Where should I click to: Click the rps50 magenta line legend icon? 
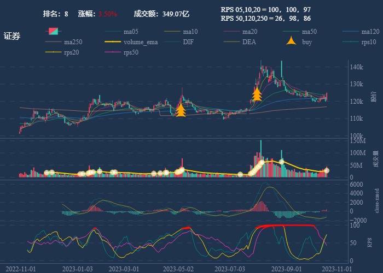[x=112, y=52]
